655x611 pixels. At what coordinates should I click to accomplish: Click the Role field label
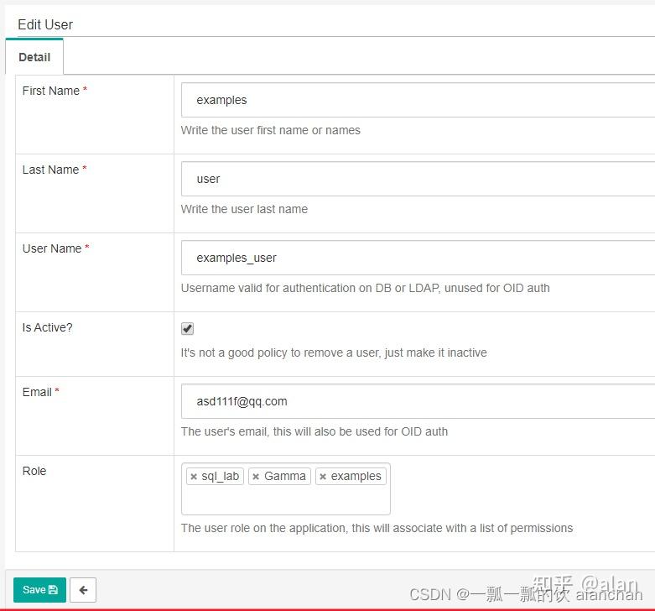[x=34, y=471]
